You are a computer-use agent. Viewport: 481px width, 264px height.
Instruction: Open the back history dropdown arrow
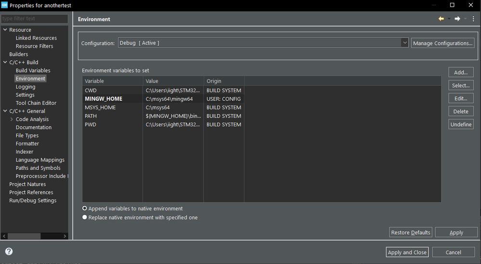449,19
